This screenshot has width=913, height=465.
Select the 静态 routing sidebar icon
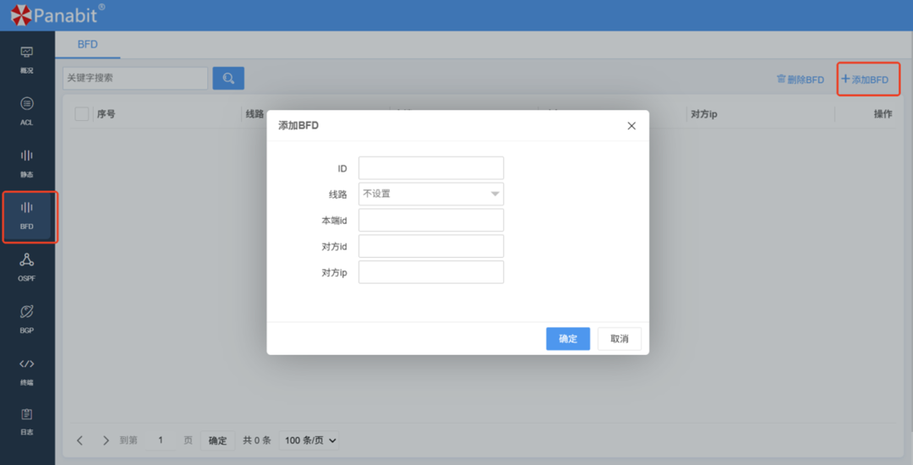pos(27,162)
